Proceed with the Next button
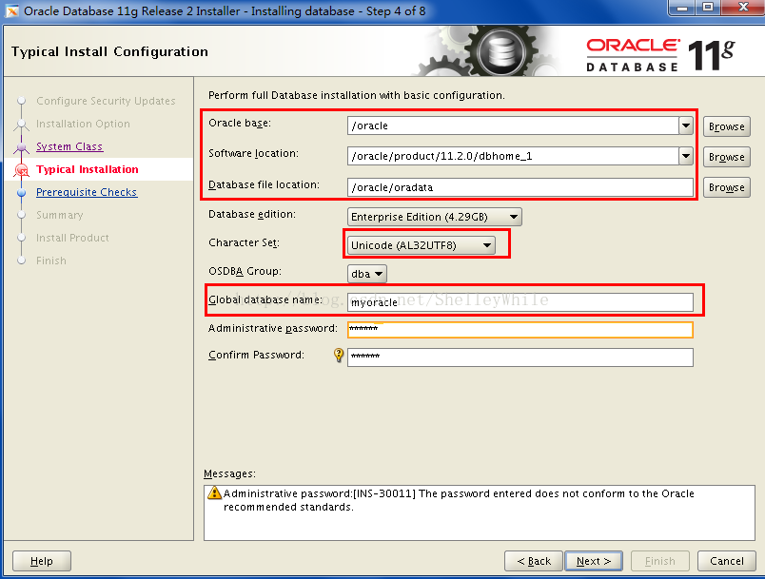765x579 pixels. point(594,561)
